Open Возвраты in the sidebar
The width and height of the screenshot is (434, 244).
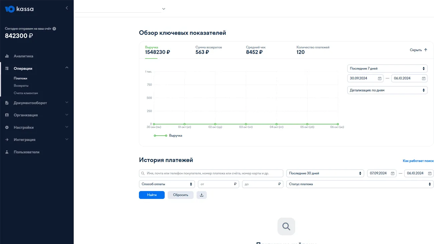(x=21, y=85)
